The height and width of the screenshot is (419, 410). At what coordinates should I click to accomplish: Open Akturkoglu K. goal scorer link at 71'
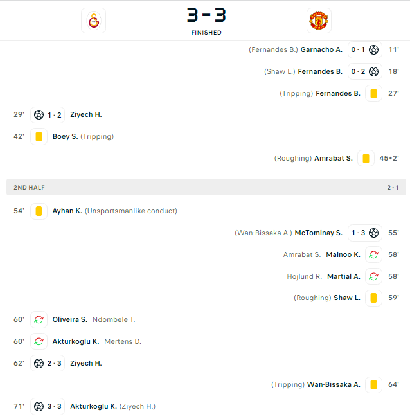coord(93,406)
